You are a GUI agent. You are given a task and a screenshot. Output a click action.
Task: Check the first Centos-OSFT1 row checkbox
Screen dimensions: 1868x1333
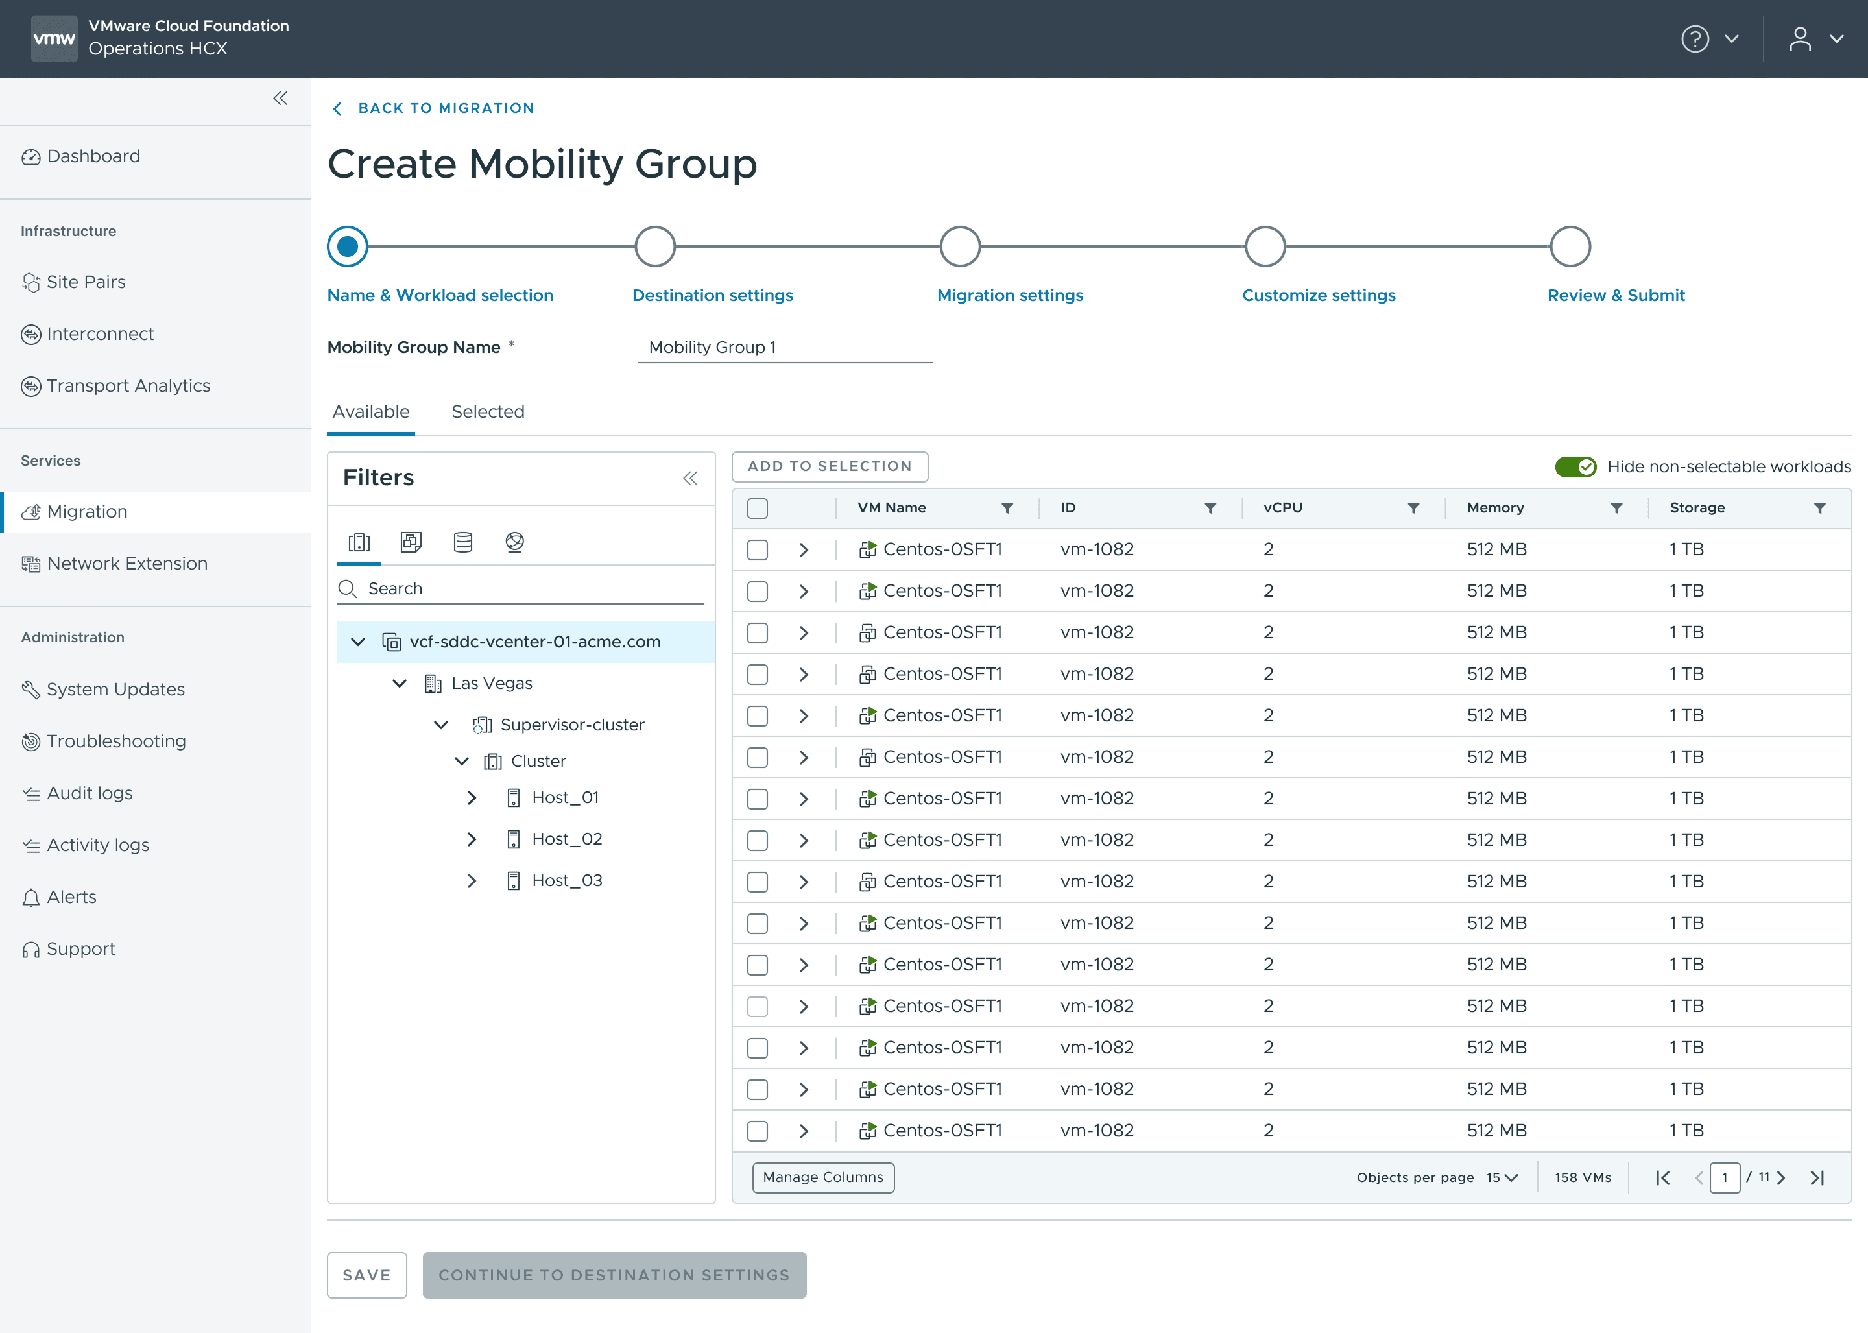[x=757, y=549]
